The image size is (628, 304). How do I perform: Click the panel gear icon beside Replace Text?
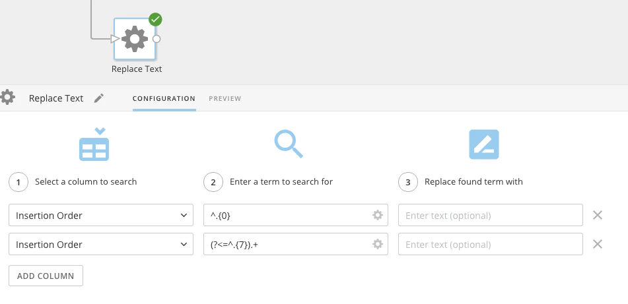(7, 97)
